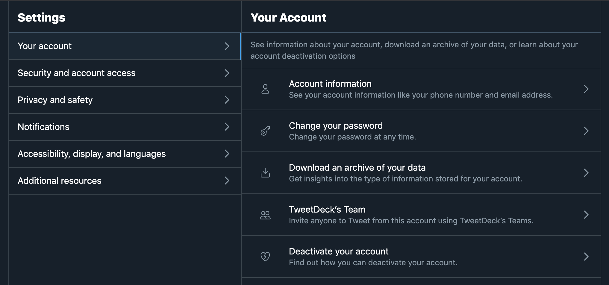This screenshot has height=285, width=609.
Task: Click the chevron beside Additional resources
Action: click(227, 181)
